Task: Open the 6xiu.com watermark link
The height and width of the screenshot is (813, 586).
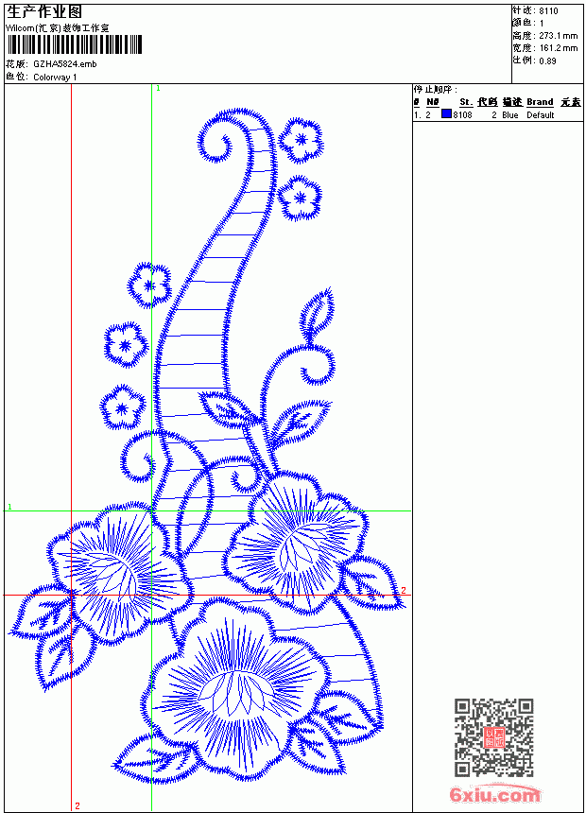Action: [494, 794]
